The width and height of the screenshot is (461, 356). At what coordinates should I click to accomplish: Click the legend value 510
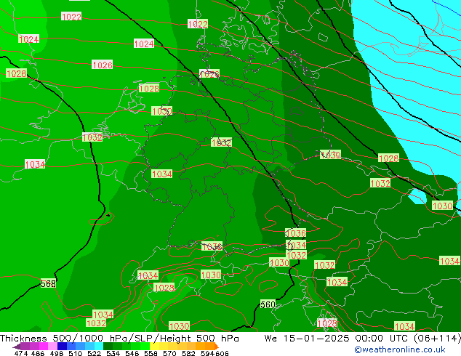[76, 353]
